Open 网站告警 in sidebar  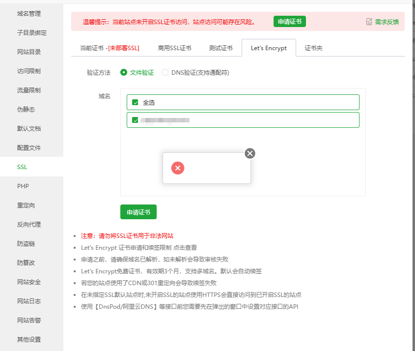click(29, 320)
